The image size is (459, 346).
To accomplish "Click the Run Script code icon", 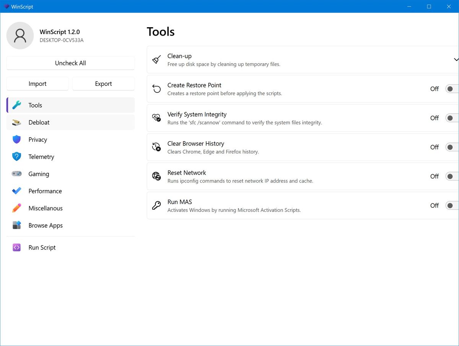I will 16,248.
